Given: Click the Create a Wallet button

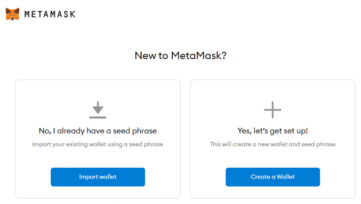Looking at the screenshot, I should 272,177.
